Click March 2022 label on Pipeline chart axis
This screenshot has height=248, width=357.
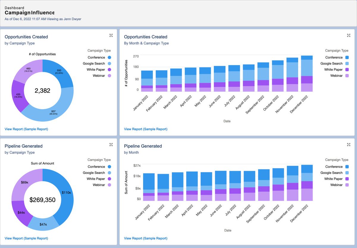click(172, 212)
